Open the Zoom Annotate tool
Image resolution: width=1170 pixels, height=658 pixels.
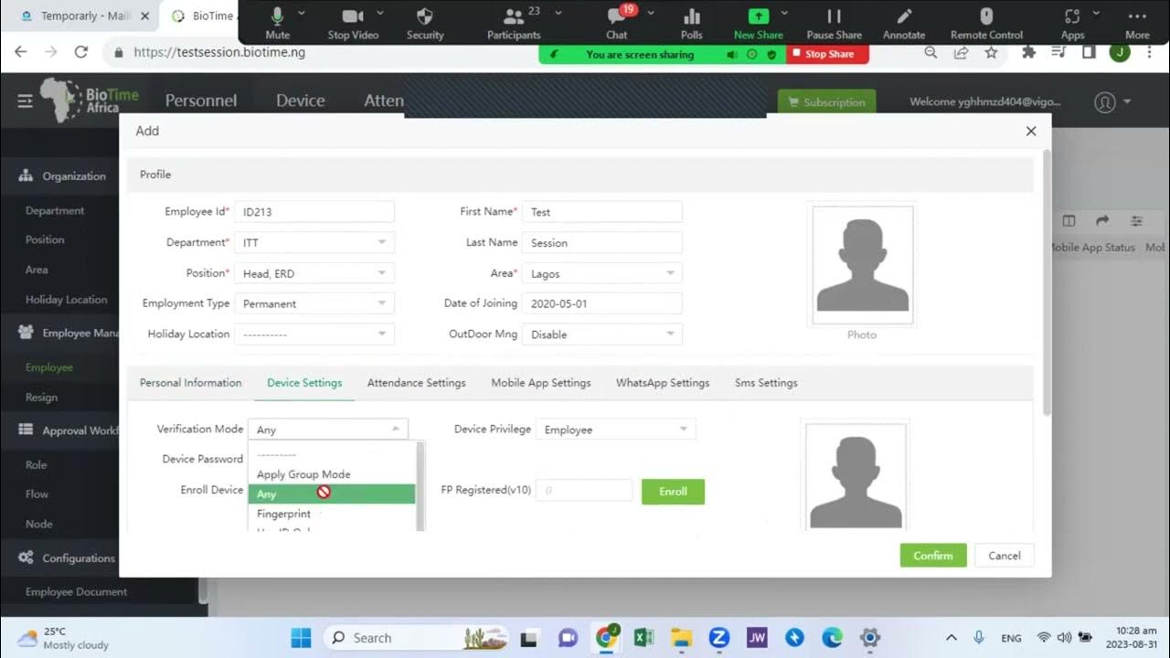pyautogui.click(x=904, y=22)
